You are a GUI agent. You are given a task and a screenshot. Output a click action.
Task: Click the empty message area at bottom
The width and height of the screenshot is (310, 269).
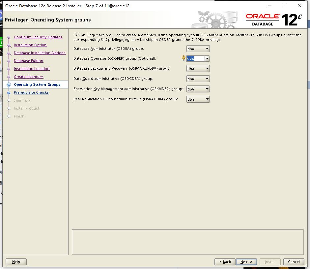[x=188, y=242]
